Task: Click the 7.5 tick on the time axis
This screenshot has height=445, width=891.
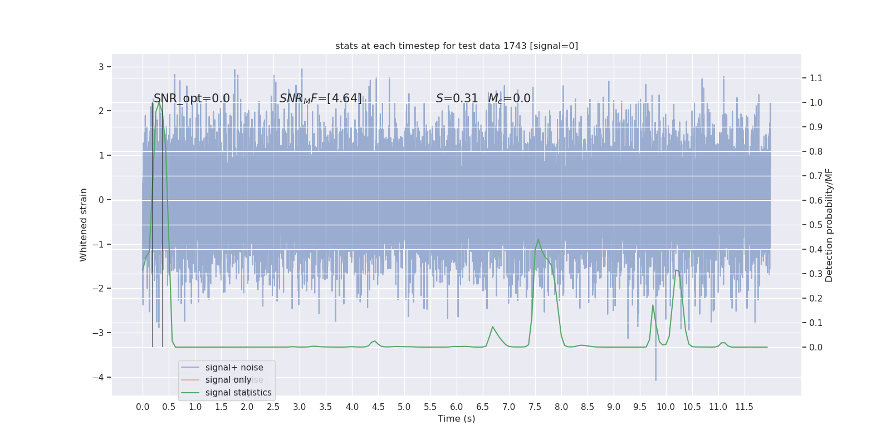Action: click(x=535, y=407)
